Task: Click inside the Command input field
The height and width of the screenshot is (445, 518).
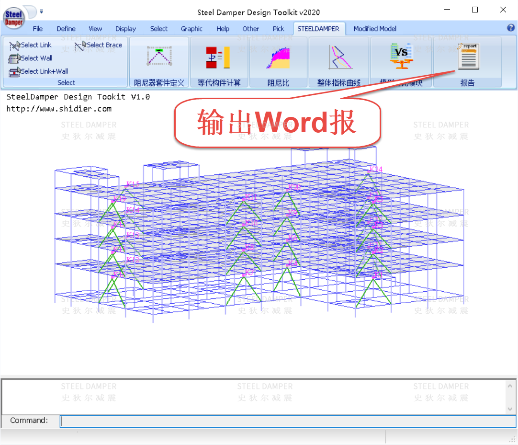Action: 288,421
